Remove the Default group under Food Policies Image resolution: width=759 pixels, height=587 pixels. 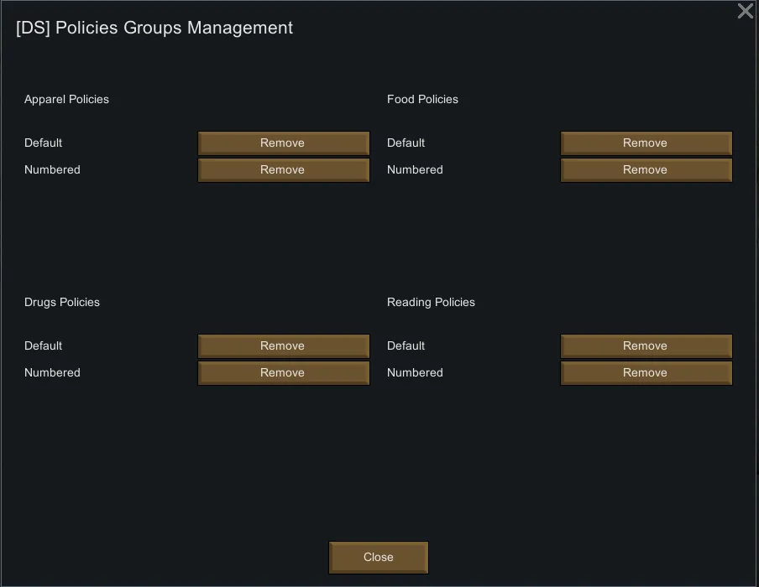[646, 143]
